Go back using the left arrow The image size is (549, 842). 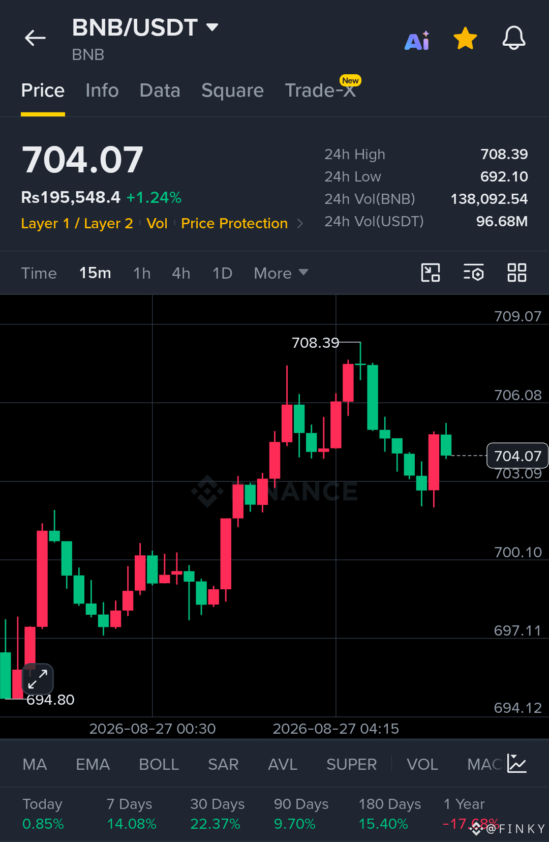pyautogui.click(x=35, y=38)
